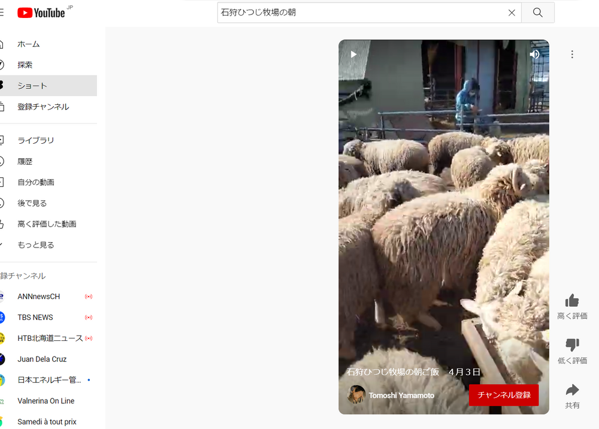Open 後で見る watch later list
Viewport: 599px width, 429px height.
(32, 203)
